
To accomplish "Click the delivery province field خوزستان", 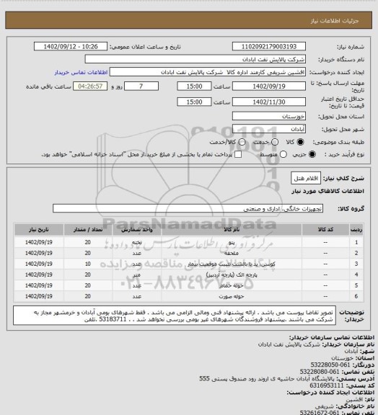I will click(x=269, y=116).
